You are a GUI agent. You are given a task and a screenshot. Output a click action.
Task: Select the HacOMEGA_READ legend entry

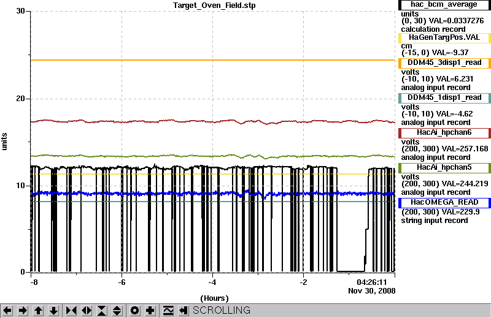click(x=444, y=203)
